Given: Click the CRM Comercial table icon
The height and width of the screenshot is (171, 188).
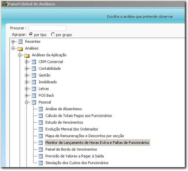Looking at the screenshot, I should tap(34, 62).
